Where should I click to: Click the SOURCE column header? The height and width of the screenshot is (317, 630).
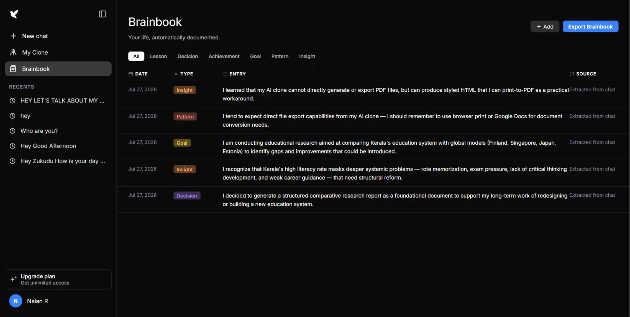pyautogui.click(x=583, y=74)
